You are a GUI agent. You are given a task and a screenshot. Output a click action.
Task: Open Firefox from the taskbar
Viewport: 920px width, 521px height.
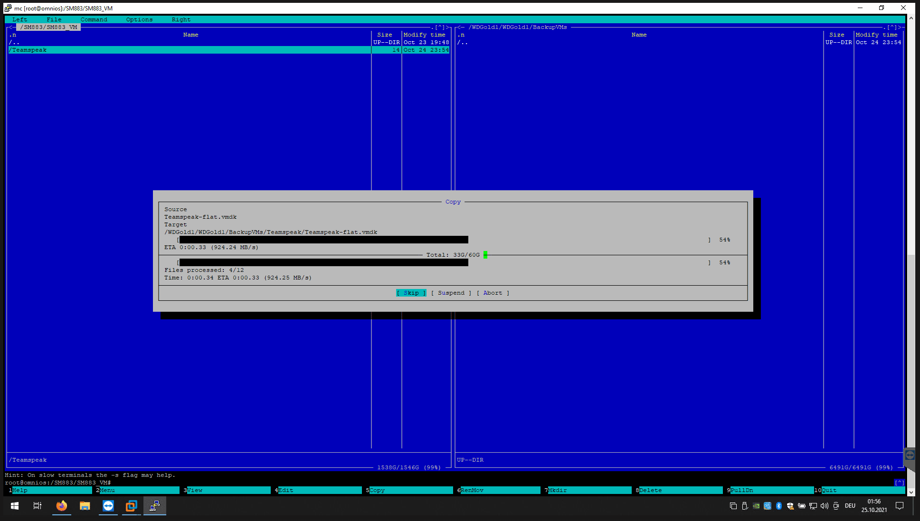pos(61,506)
